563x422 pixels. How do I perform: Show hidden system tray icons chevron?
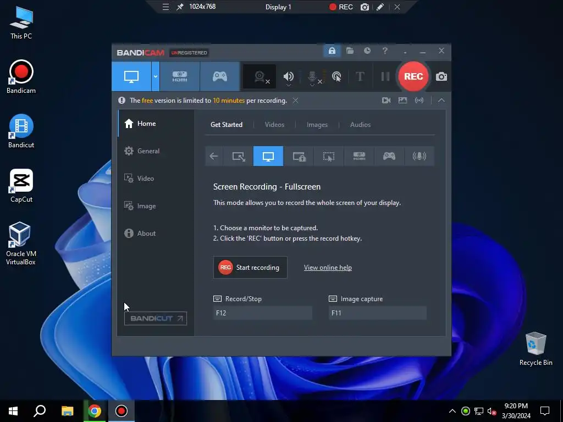point(452,411)
